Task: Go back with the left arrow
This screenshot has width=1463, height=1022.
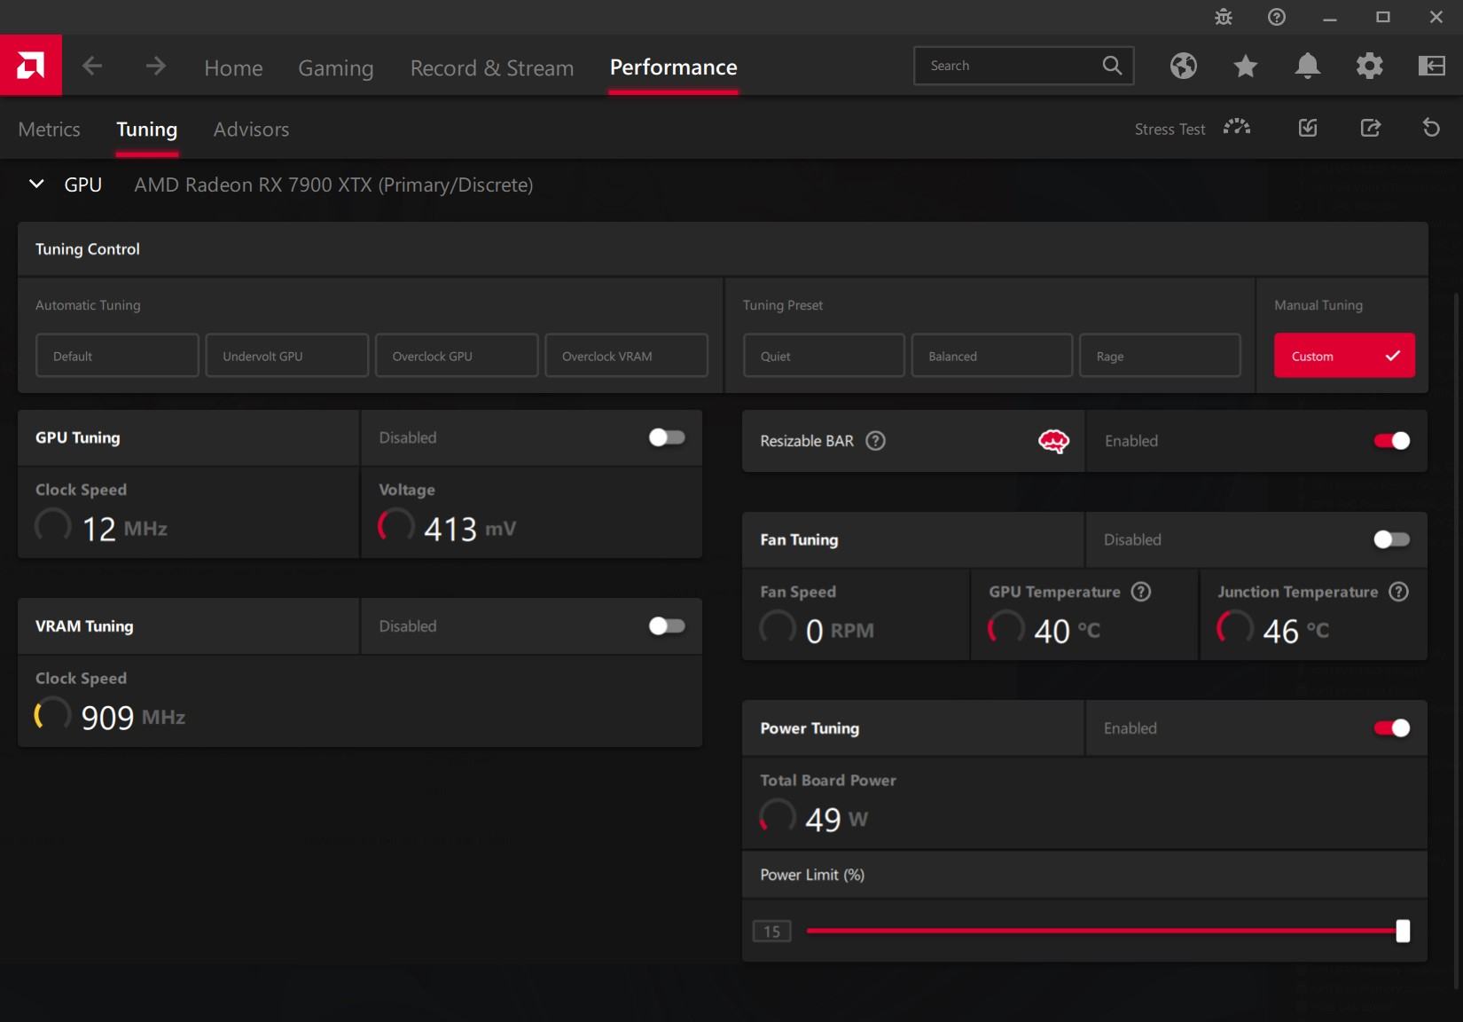Action: point(92,66)
